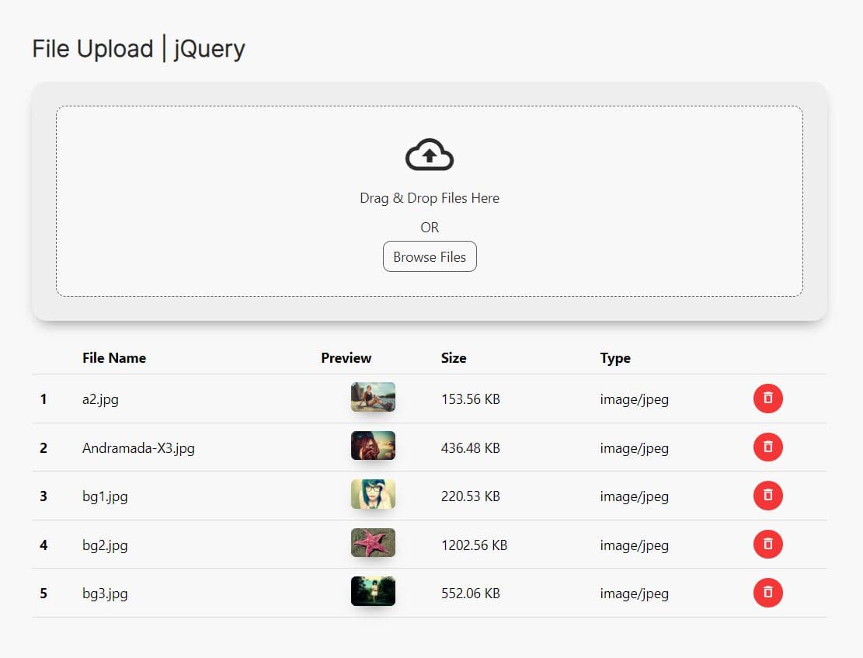Image resolution: width=863 pixels, height=658 pixels.
Task: Click image/jpeg type in the bg1.jpg row
Action: coord(635,497)
